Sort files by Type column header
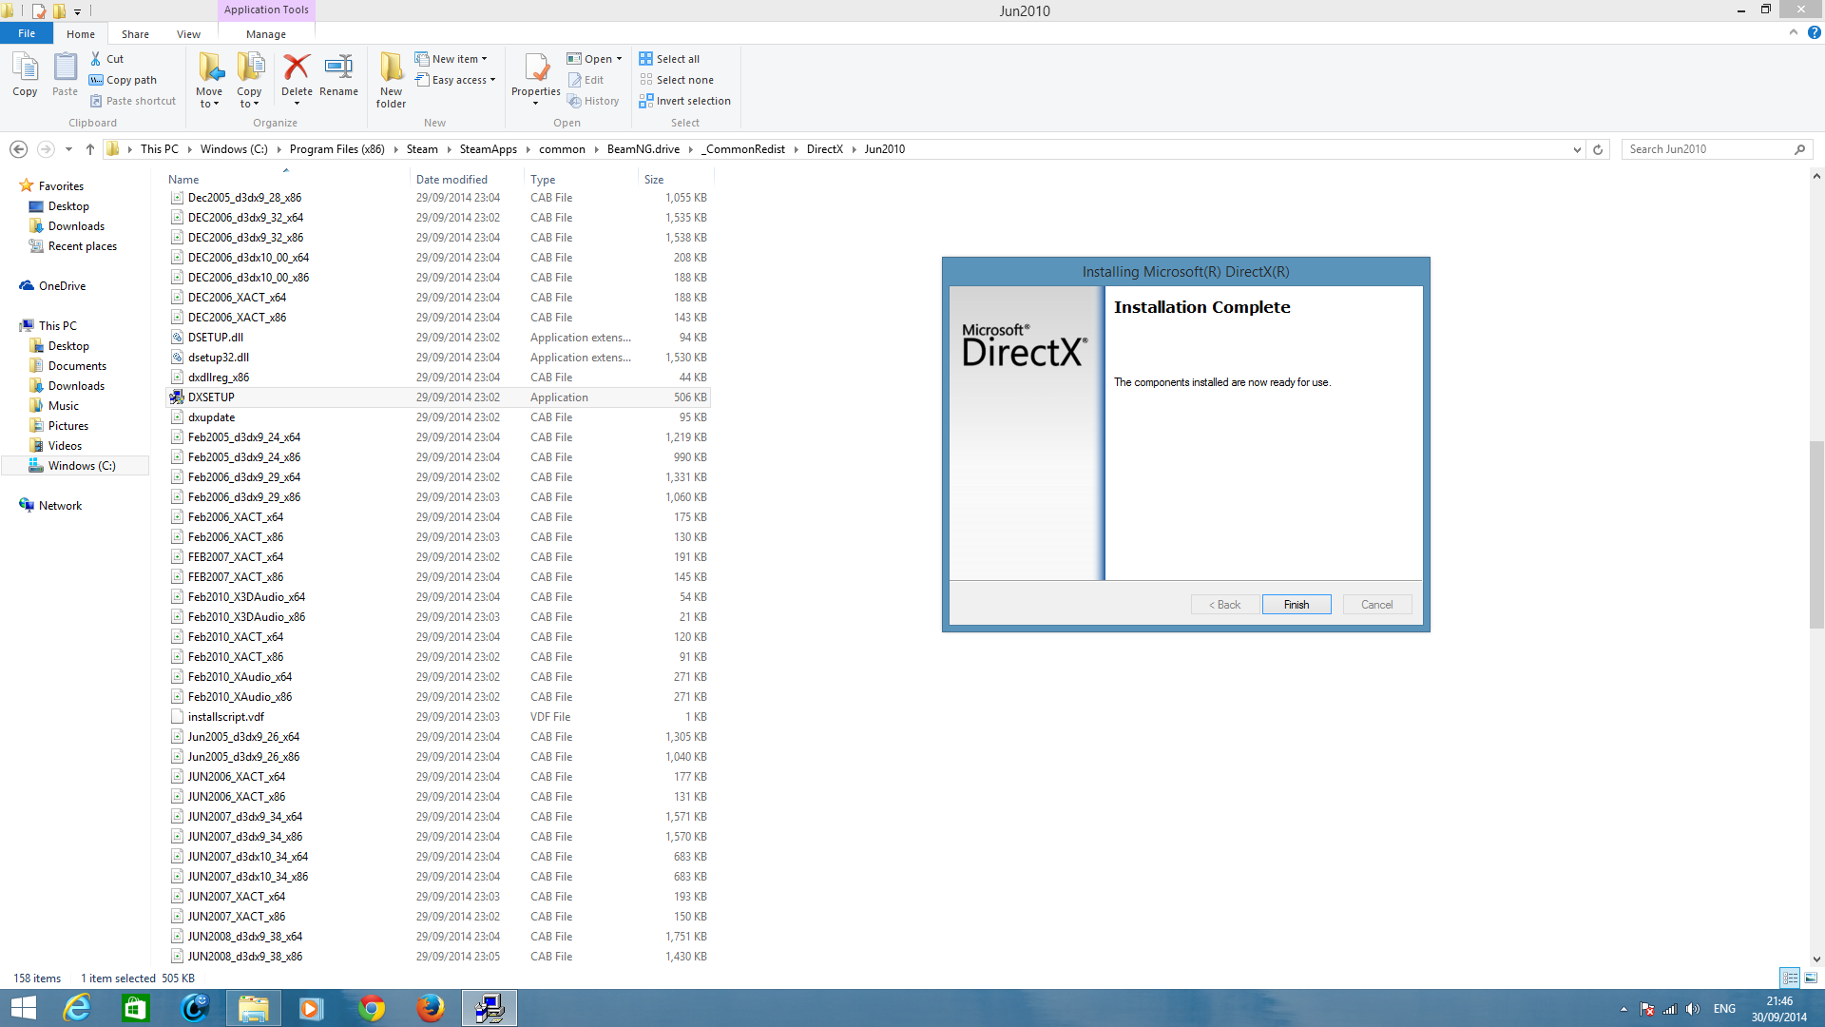Image resolution: width=1825 pixels, height=1027 pixels. click(582, 179)
